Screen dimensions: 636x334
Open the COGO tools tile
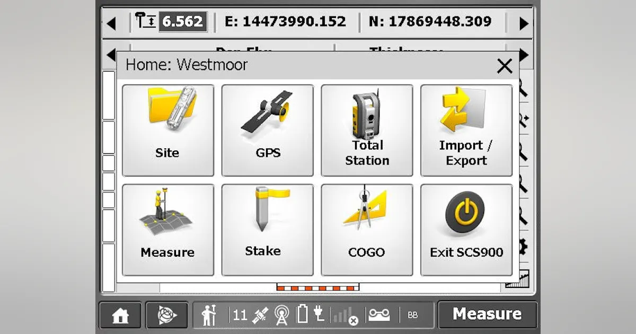367,230
